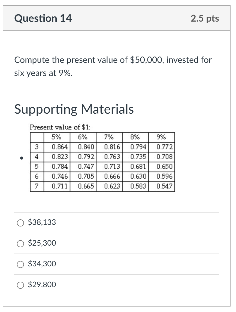Screen dimensions: 236x312
Task: Click the 5% column header in table
Action: pos(57,137)
